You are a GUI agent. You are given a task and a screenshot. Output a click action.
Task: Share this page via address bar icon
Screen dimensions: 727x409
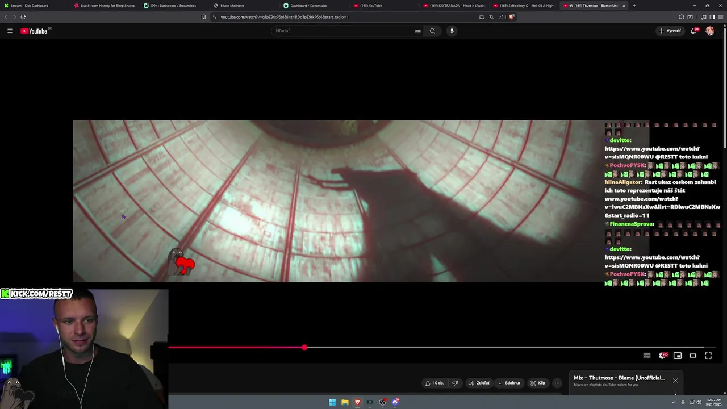[501, 17]
